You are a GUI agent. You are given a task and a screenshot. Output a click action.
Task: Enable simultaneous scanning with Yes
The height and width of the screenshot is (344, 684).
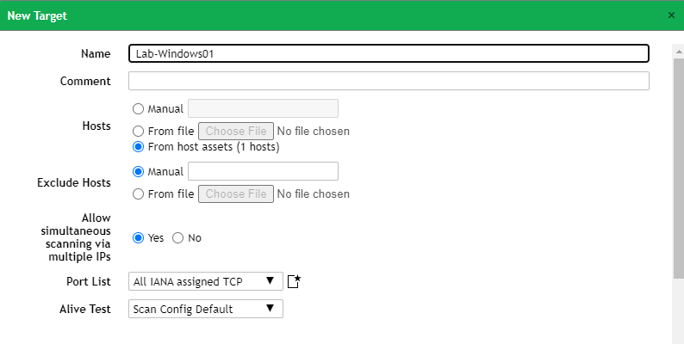coord(138,238)
